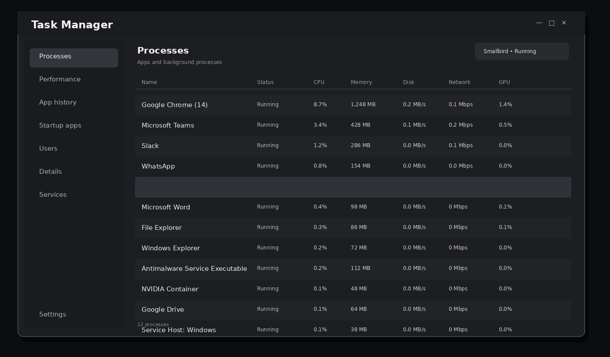Click the Name column header

click(x=149, y=82)
